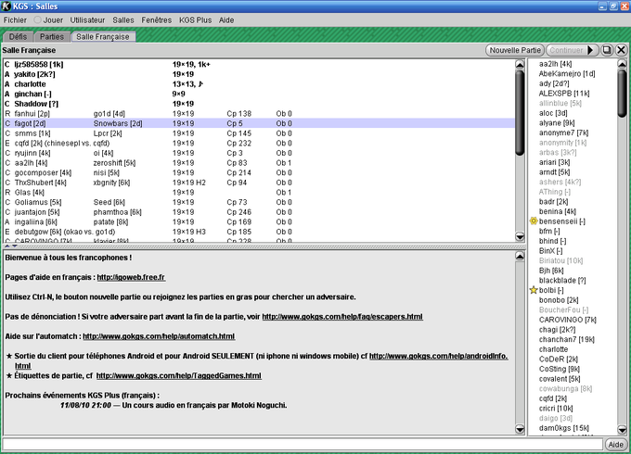Click the play arrow next to Continuer
631x454 pixels.
click(591, 50)
